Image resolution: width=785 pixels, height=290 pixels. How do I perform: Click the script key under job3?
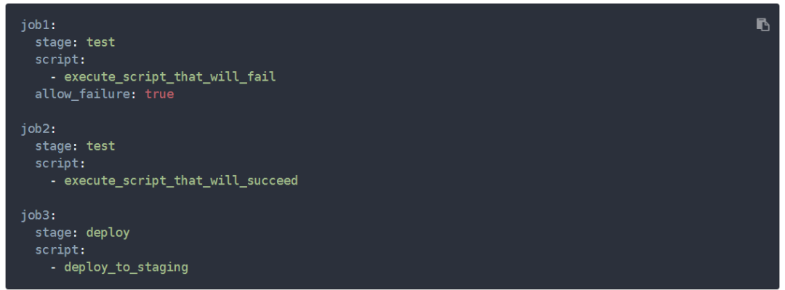pyautogui.click(x=57, y=250)
